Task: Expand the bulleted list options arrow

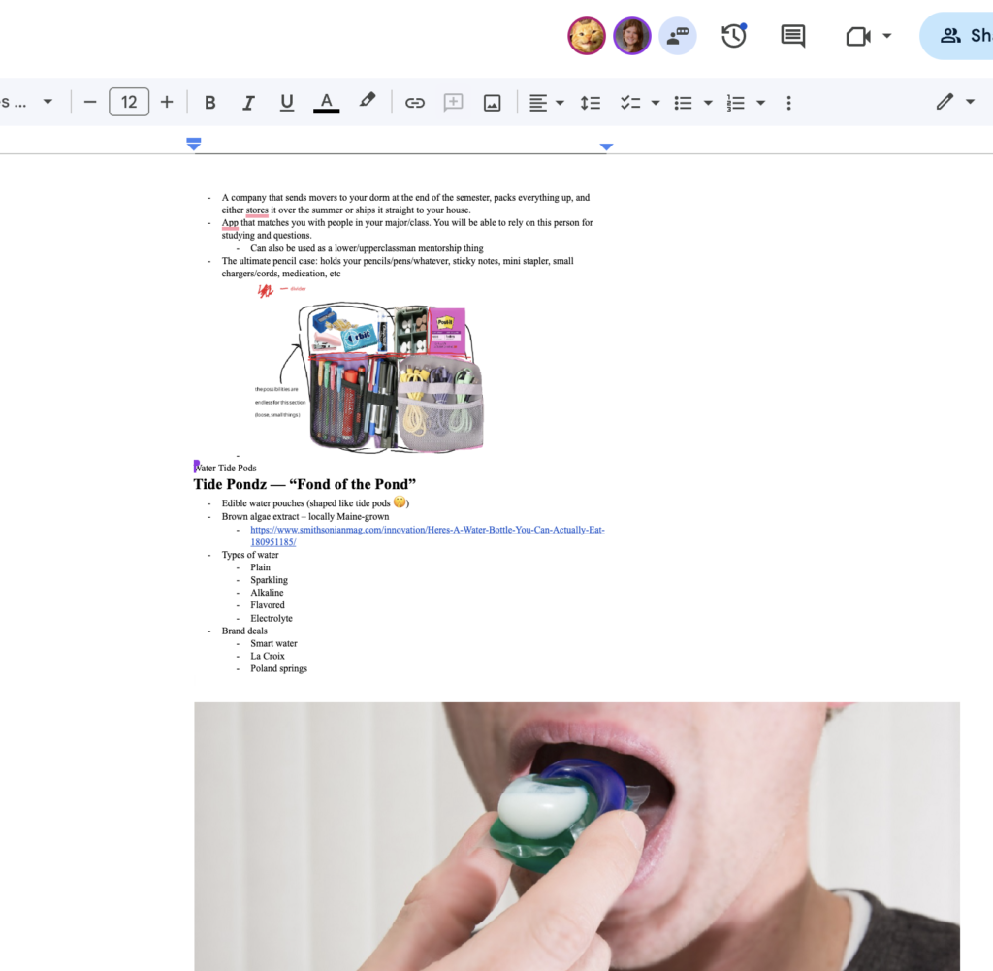Action: pos(708,103)
